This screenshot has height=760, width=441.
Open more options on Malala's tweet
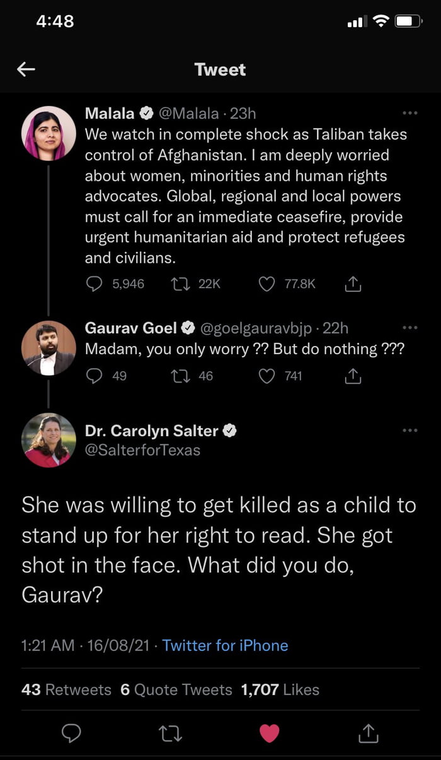click(409, 113)
